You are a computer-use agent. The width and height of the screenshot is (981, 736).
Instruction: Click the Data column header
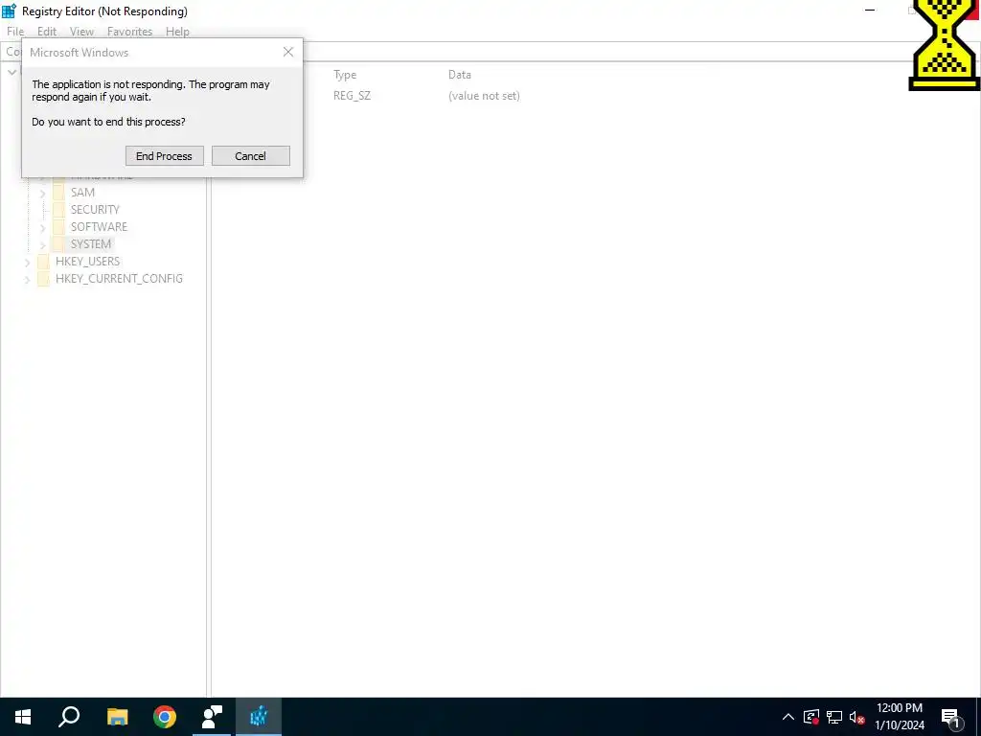pos(459,75)
